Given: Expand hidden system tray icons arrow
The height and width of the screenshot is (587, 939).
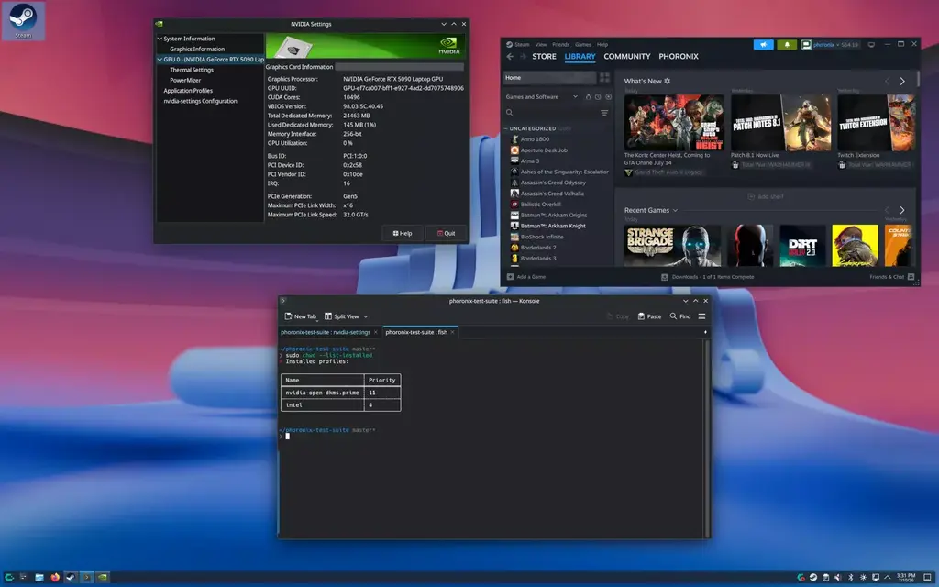Looking at the screenshot, I should coord(888,578).
